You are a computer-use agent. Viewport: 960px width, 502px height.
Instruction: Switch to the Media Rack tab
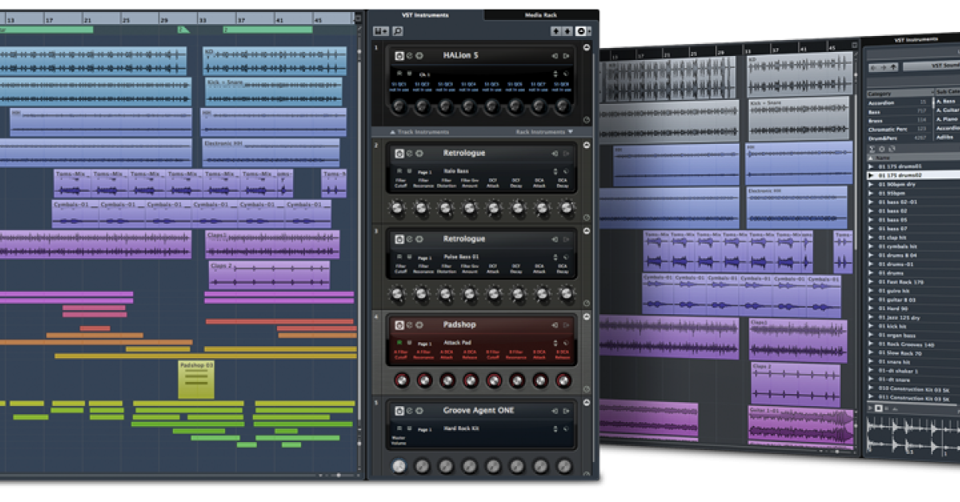click(541, 14)
